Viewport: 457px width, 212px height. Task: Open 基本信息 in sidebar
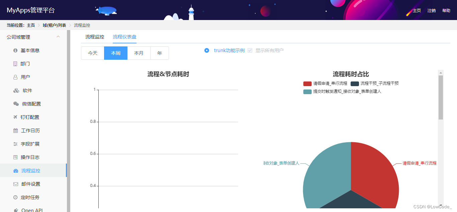[x=30, y=50]
